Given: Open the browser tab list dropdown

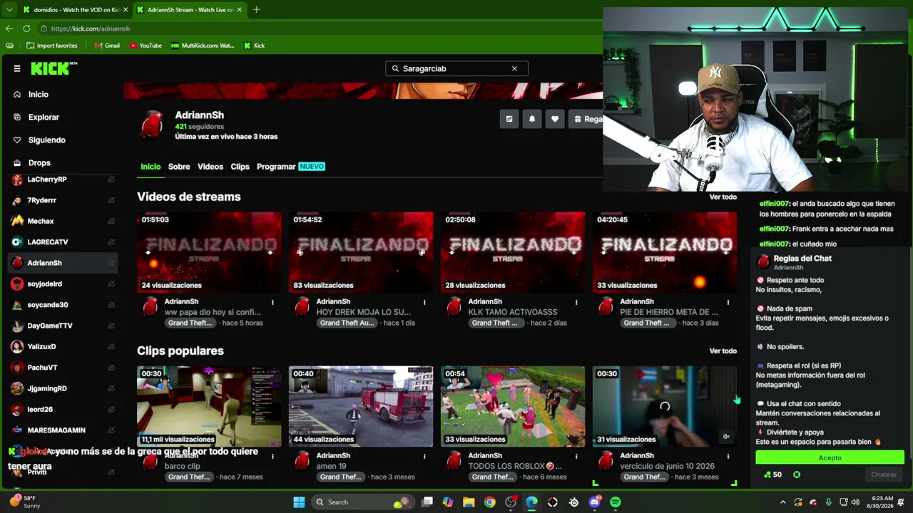Looking at the screenshot, I should (9, 10).
